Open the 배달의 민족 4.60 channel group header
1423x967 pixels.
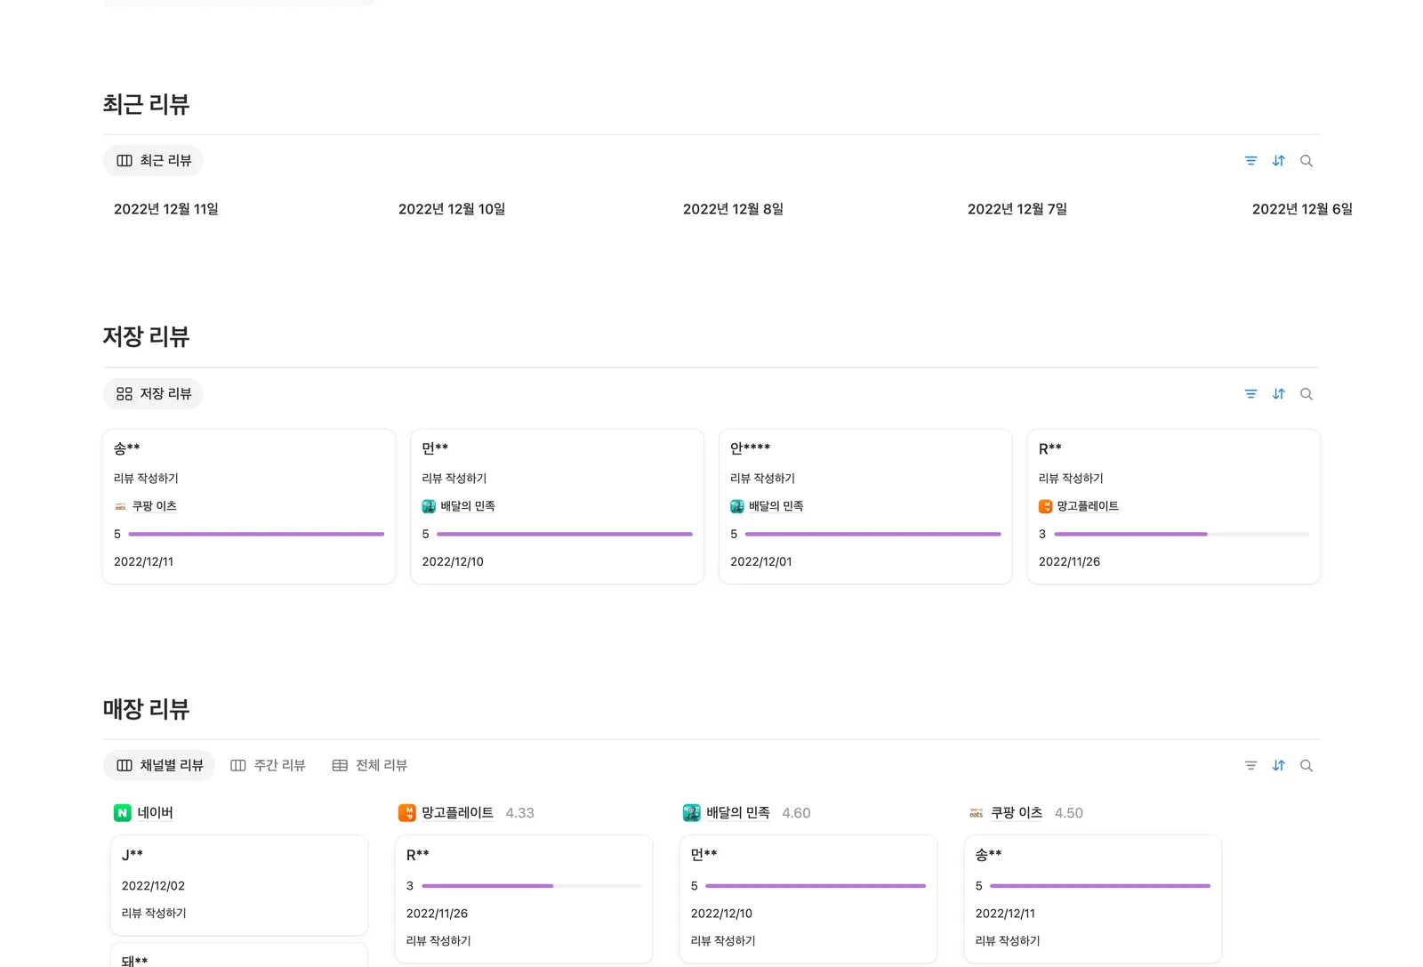coord(747,813)
